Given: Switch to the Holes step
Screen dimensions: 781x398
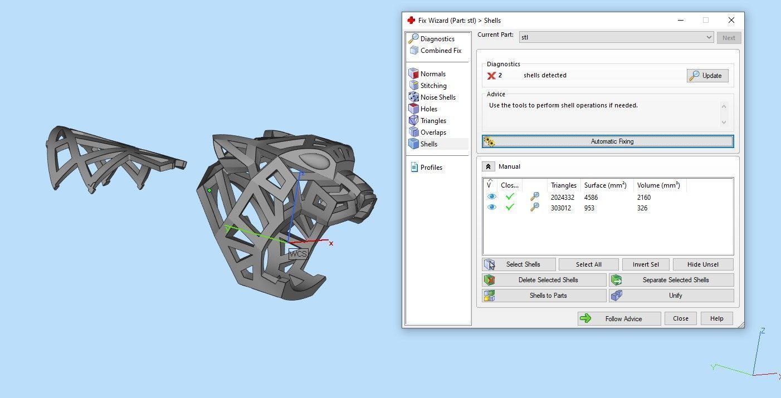Looking at the screenshot, I should 429,109.
